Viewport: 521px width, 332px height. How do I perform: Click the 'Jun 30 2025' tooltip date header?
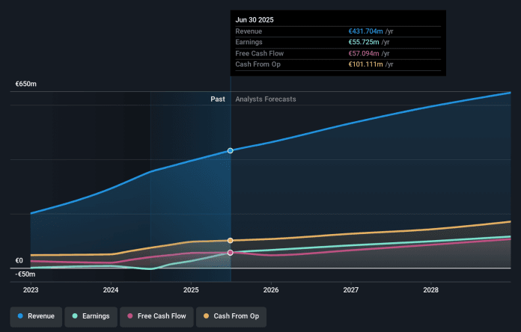point(256,19)
